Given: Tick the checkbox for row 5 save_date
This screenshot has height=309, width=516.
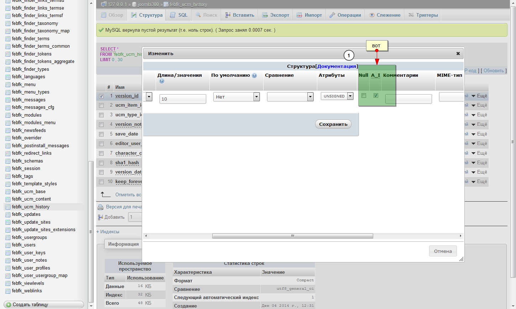Looking at the screenshot, I should pyautogui.click(x=101, y=134).
